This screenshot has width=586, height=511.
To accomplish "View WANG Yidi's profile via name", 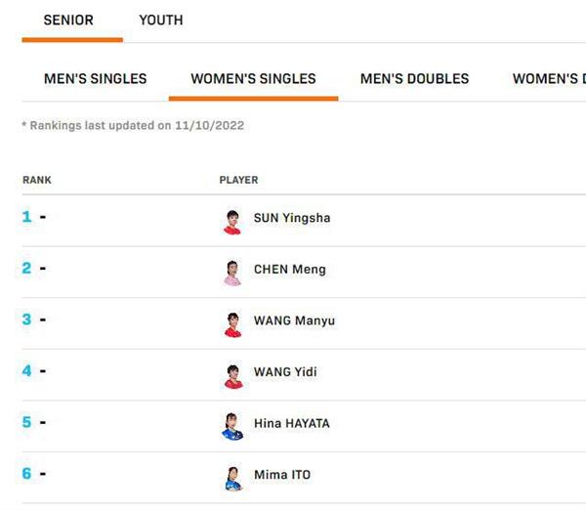I will (285, 372).
